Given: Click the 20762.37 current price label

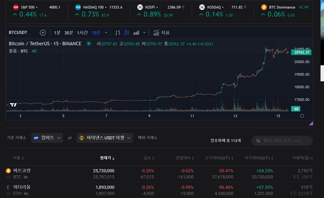Looking at the screenshot, I should click(x=301, y=52).
